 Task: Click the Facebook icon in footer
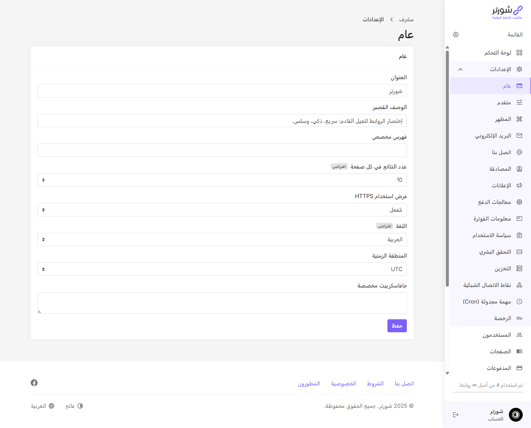click(34, 383)
